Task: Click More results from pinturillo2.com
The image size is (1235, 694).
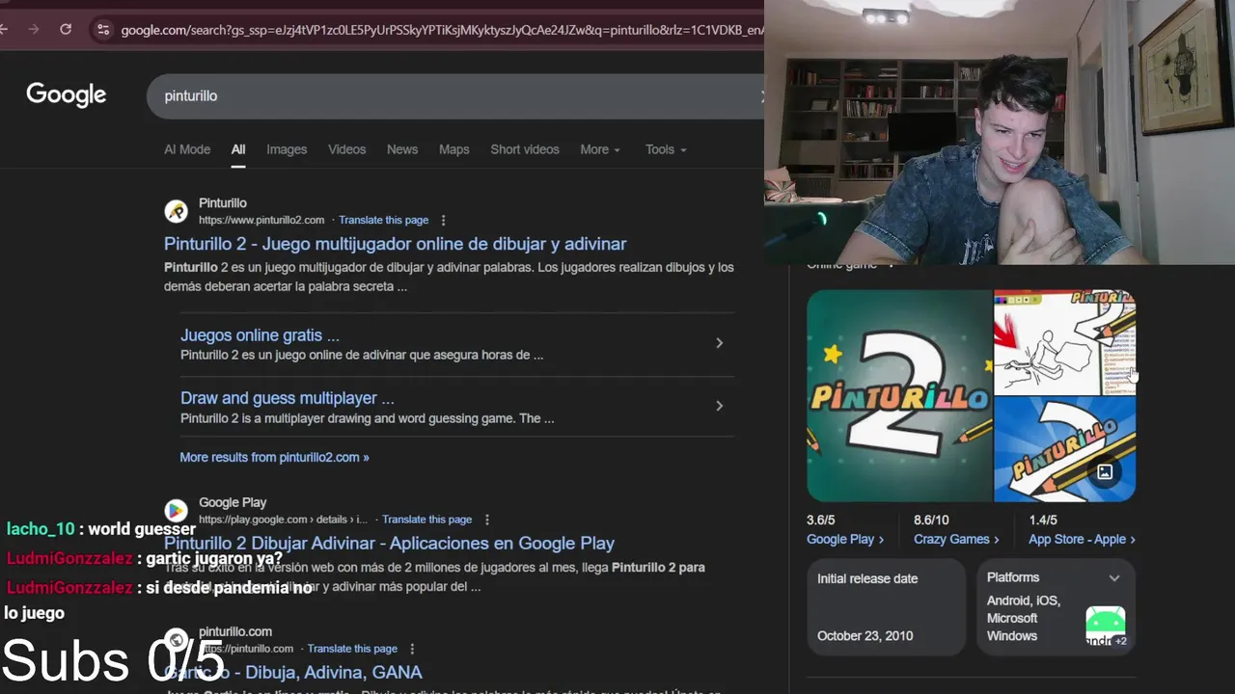Action: pyautogui.click(x=274, y=457)
